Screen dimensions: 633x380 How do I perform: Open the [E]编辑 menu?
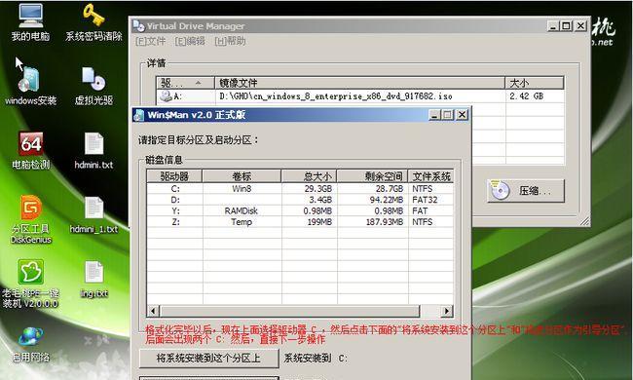pyautogui.click(x=190, y=41)
